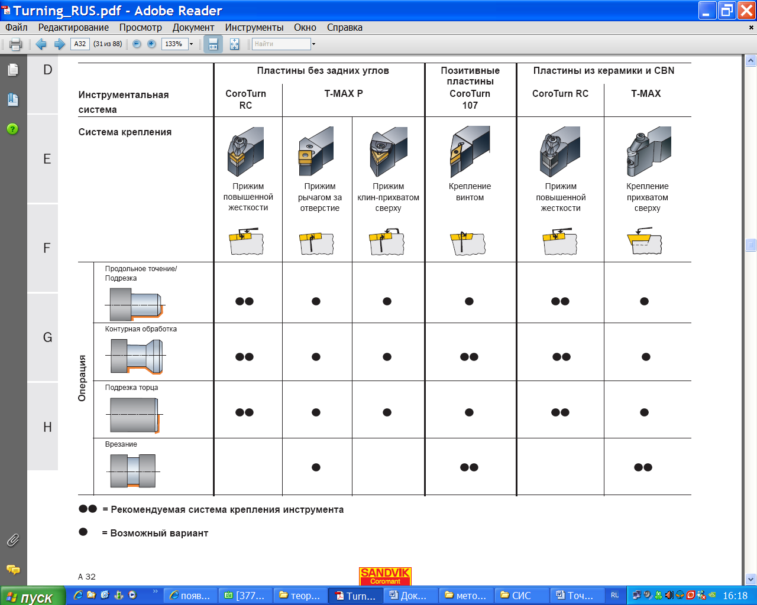Click the Adobe Reader PDF icon in title bar

[7, 10]
